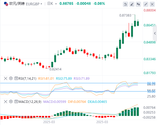Open RSI indicator settings gear
Viewport: 157px width, 125px height.
point(11,78)
